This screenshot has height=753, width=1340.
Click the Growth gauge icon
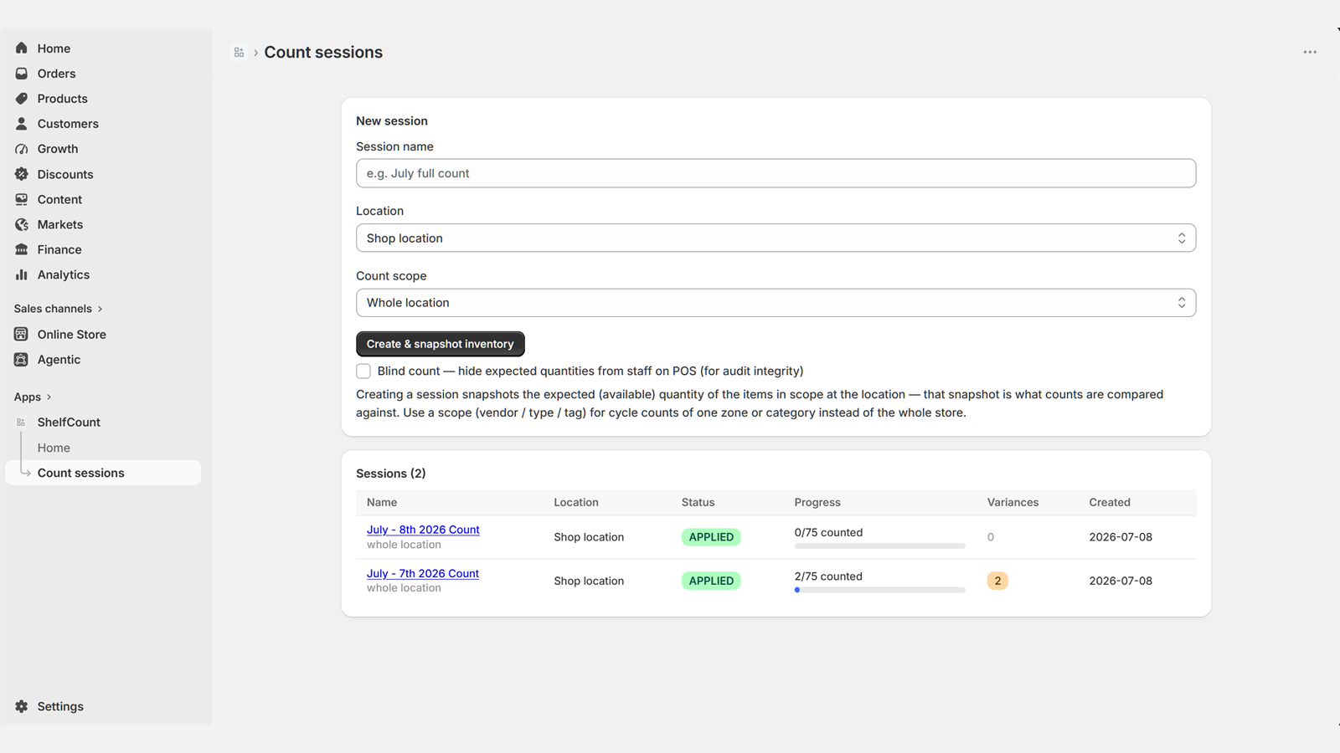[x=22, y=149]
